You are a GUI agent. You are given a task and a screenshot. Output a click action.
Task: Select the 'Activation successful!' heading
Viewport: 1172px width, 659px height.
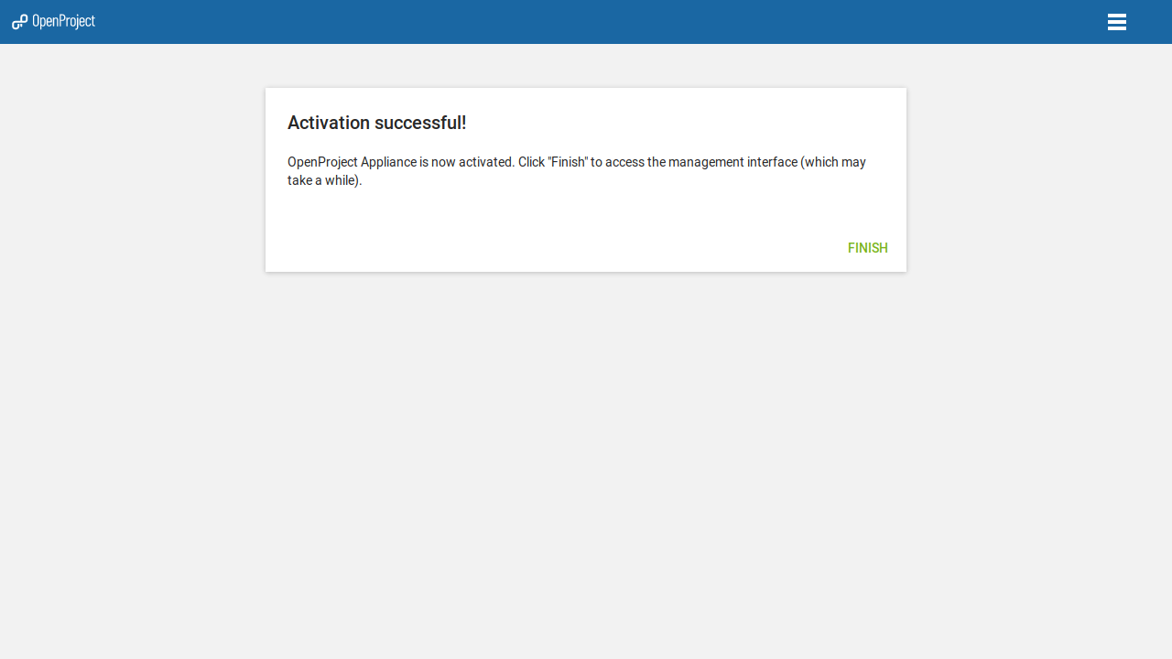(377, 123)
